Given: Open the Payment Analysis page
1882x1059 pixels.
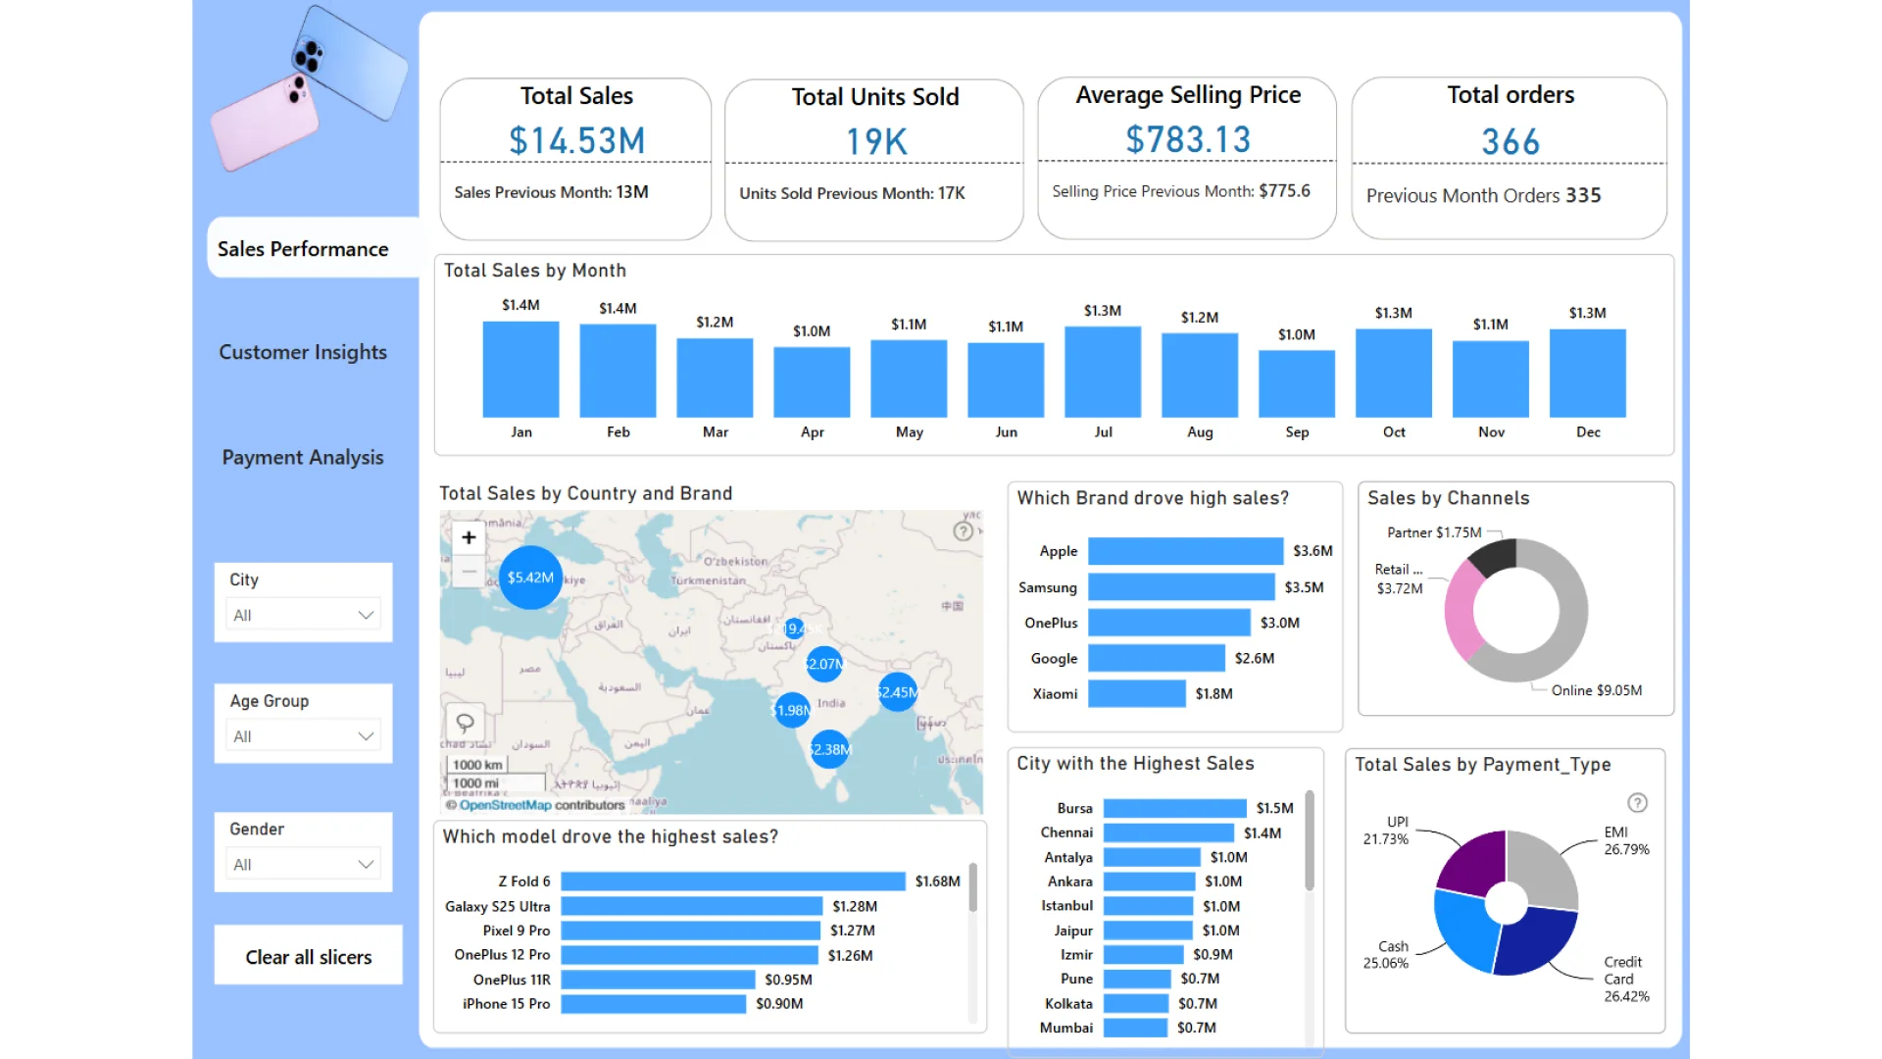Looking at the screenshot, I should [303, 458].
